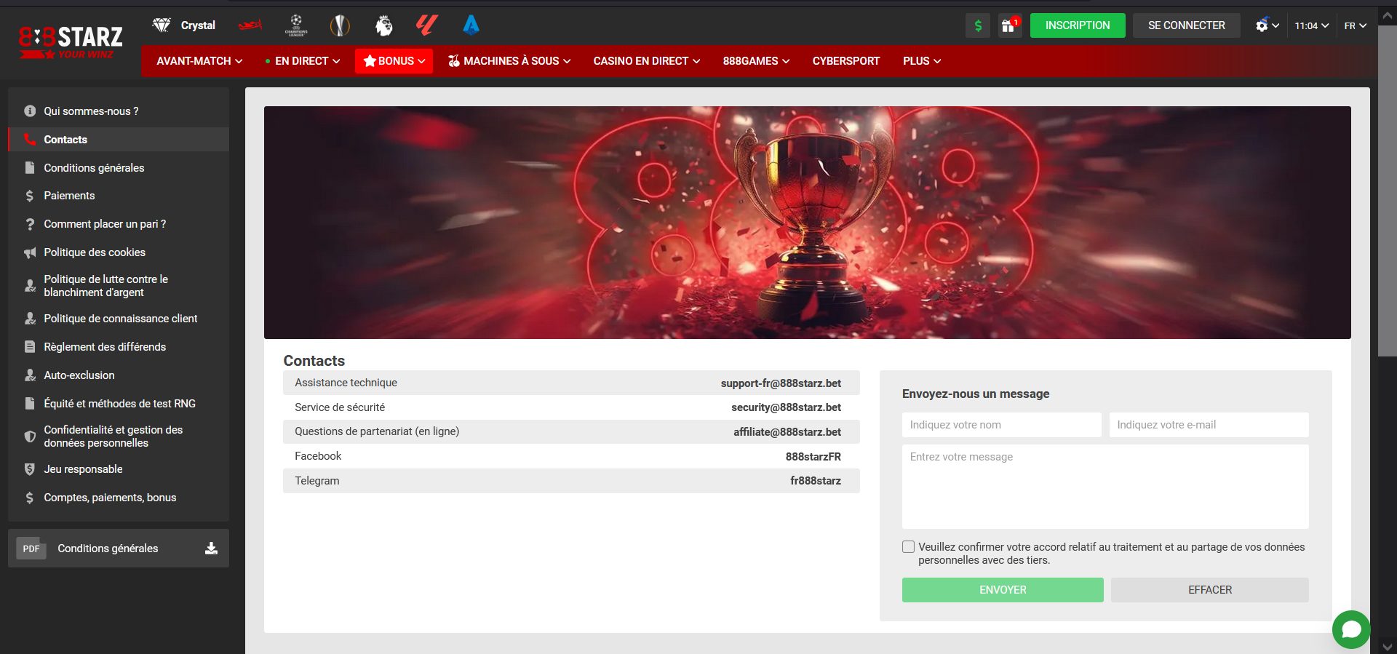Open the Champions League icon
The image size is (1397, 654).
[x=296, y=25]
